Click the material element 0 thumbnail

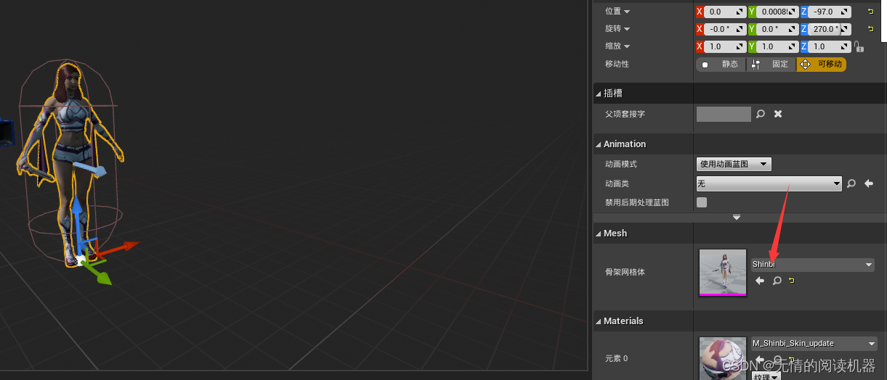[722, 358]
